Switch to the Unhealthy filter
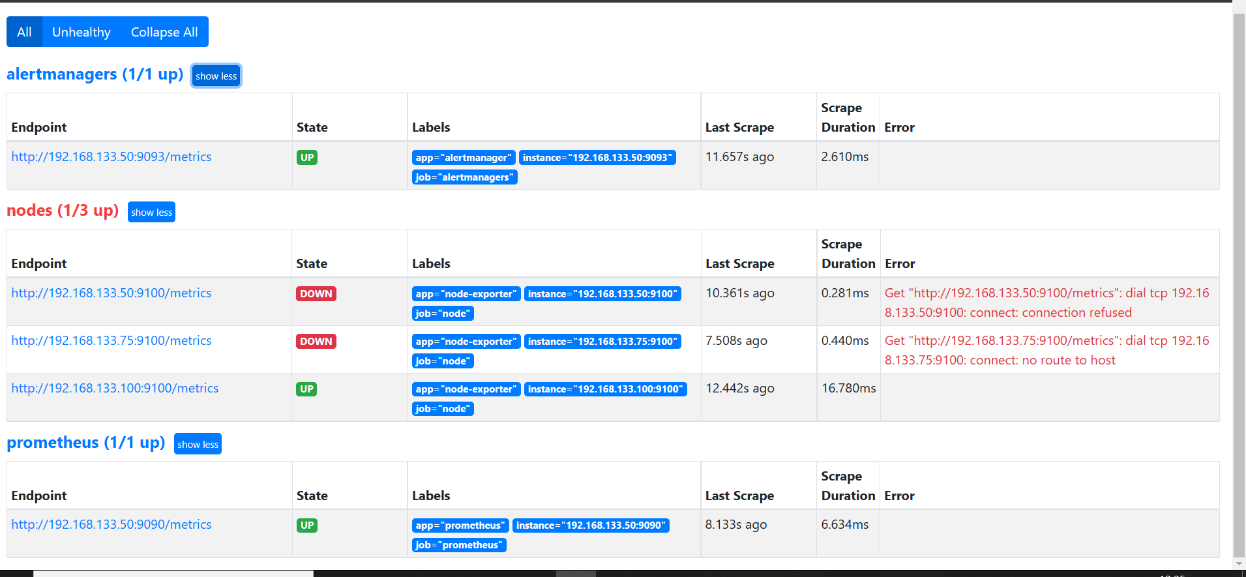This screenshot has height=577, width=1246. tap(82, 32)
